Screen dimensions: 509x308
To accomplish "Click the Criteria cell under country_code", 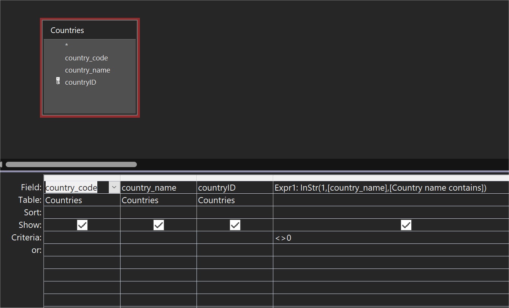I will (x=82, y=238).
